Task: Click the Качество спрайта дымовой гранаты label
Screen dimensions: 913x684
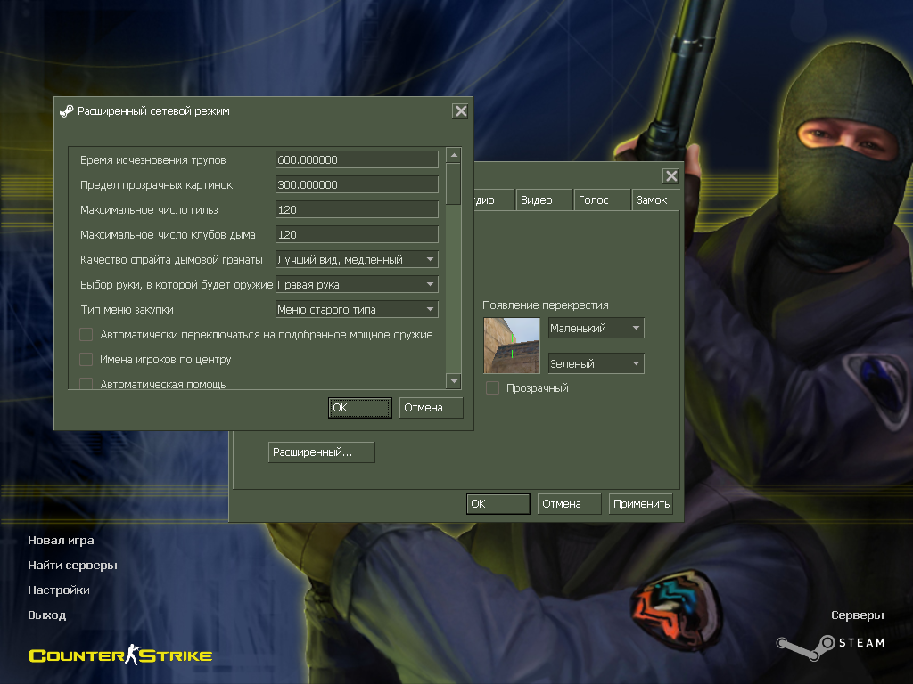Action: pos(171,260)
